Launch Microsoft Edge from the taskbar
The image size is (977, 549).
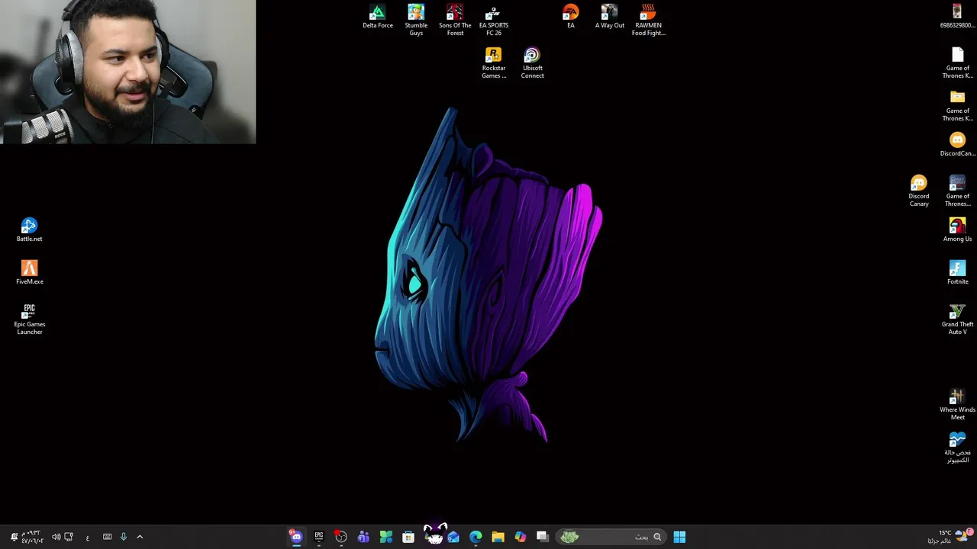coord(476,537)
